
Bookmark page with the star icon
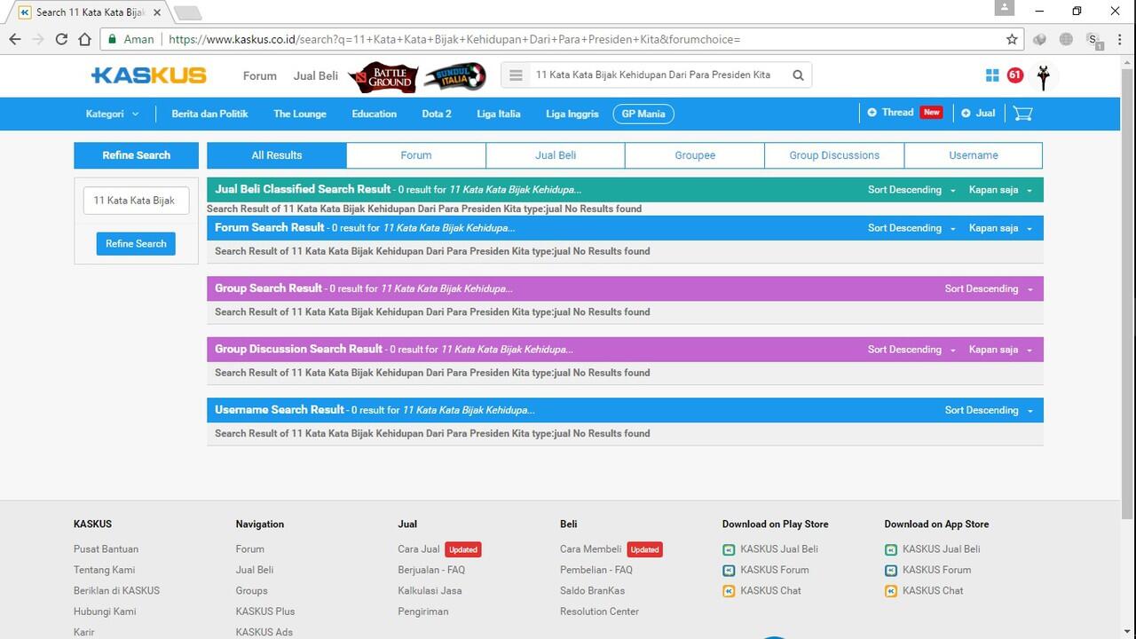(x=1012, y=39)
